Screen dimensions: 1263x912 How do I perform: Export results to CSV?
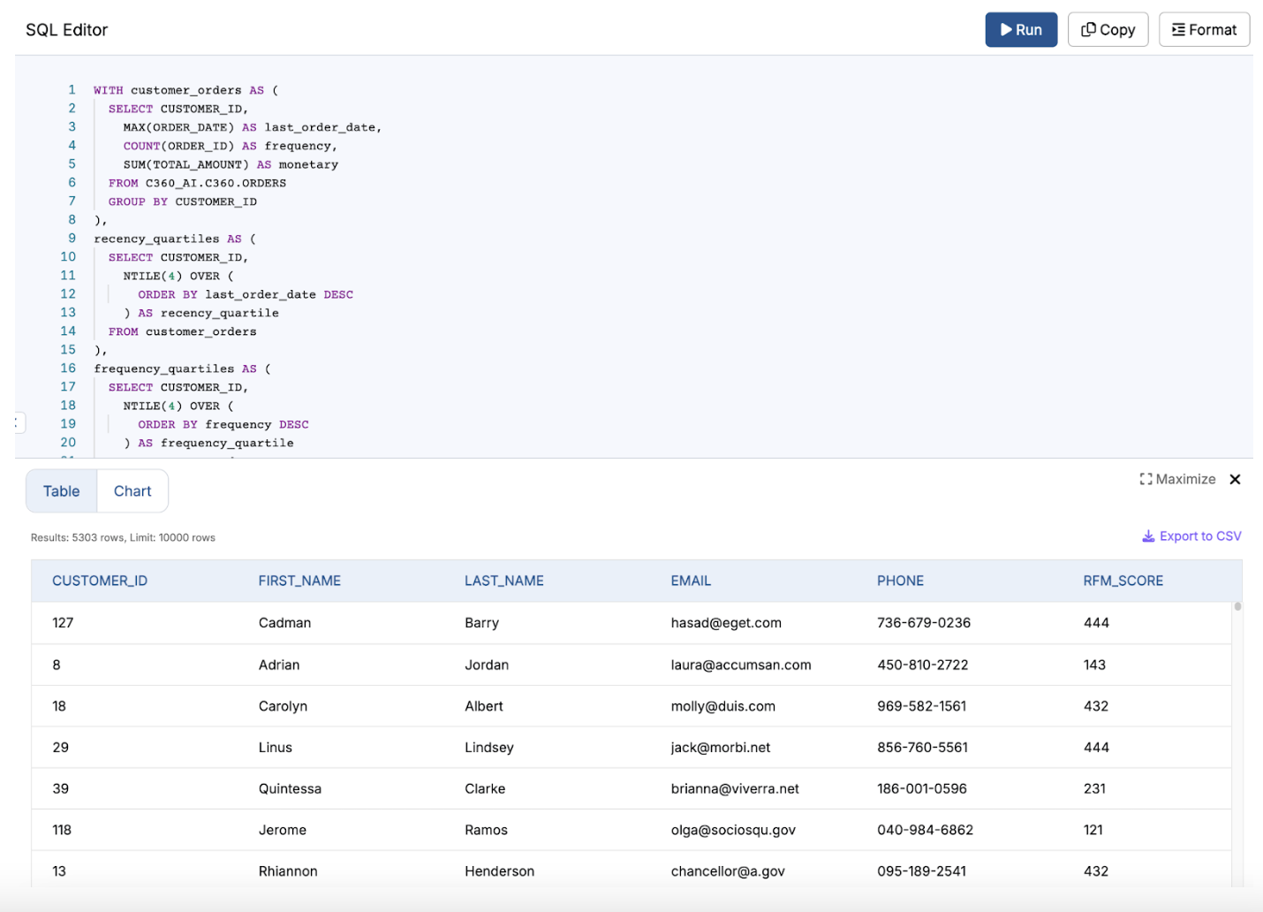[x=1191, y=536]
